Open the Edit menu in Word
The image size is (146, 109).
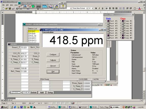(x=7, y=5)
